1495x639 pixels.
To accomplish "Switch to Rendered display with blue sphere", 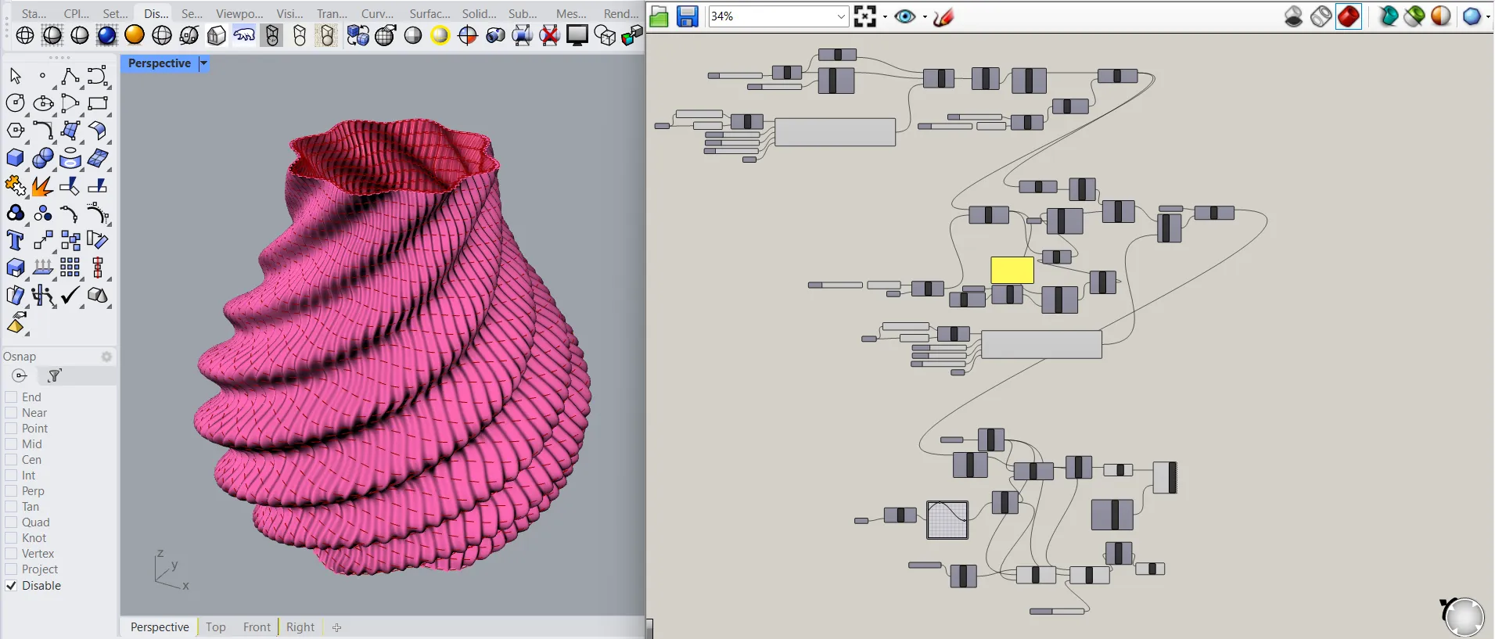I will click(x=107, y=35).
